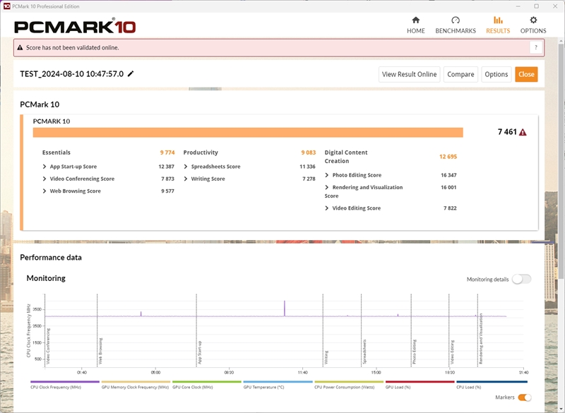Open the RESULTS tab

coord(498,25)
